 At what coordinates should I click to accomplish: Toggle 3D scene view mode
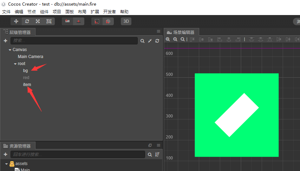click(126, 21)
